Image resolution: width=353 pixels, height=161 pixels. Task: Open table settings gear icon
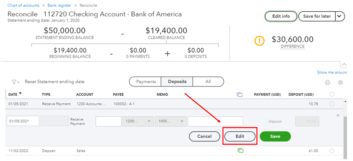tap(340, 83)
